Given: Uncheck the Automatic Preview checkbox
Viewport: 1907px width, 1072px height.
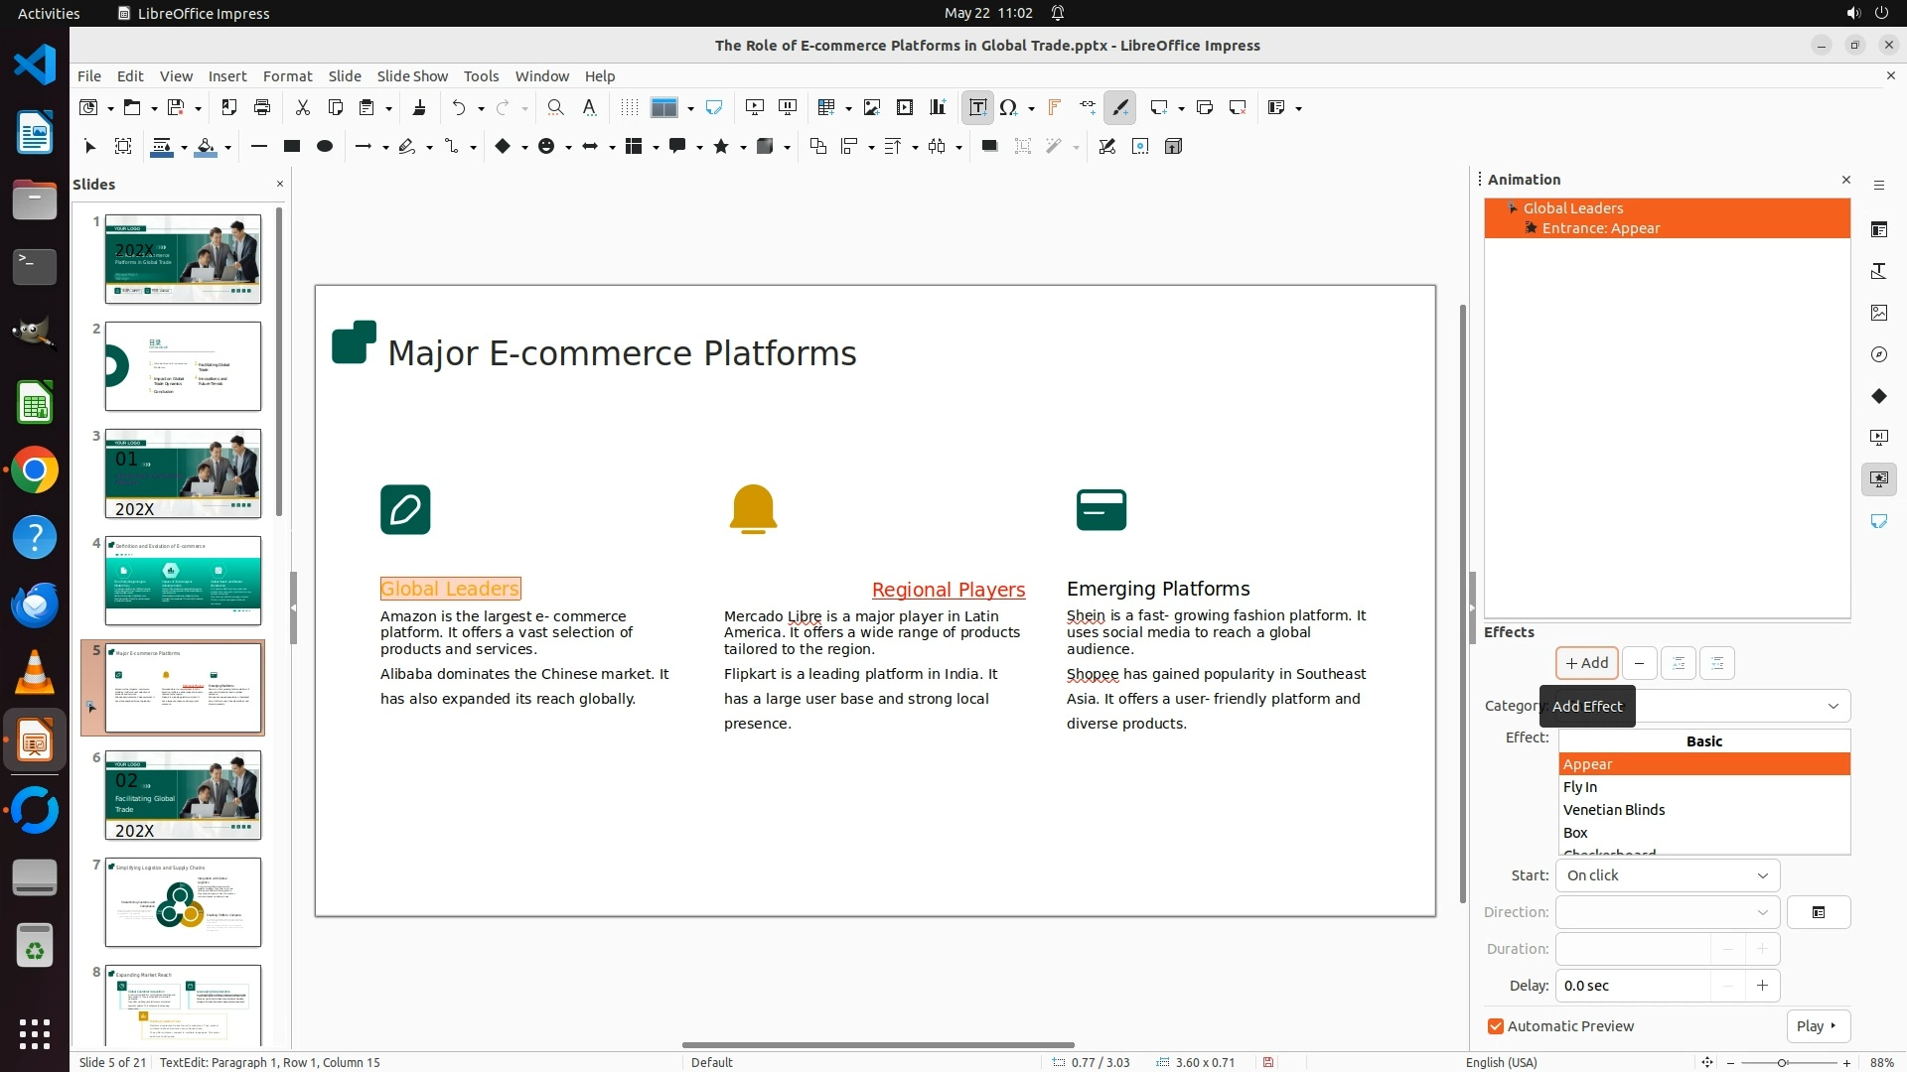Looking at the screenshot, I should click(x=1496, y=1026).
